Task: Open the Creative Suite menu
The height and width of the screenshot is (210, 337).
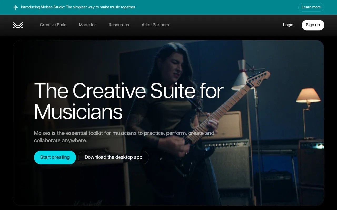Action: (53, 25)
